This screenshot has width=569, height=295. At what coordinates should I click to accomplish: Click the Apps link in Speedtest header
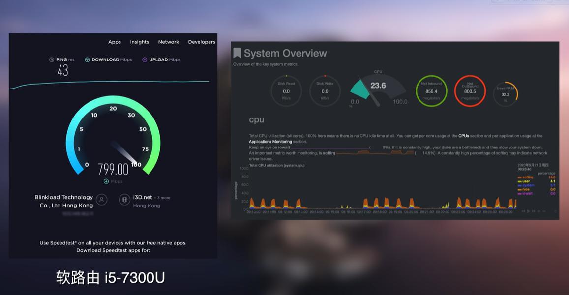(115, 42)
